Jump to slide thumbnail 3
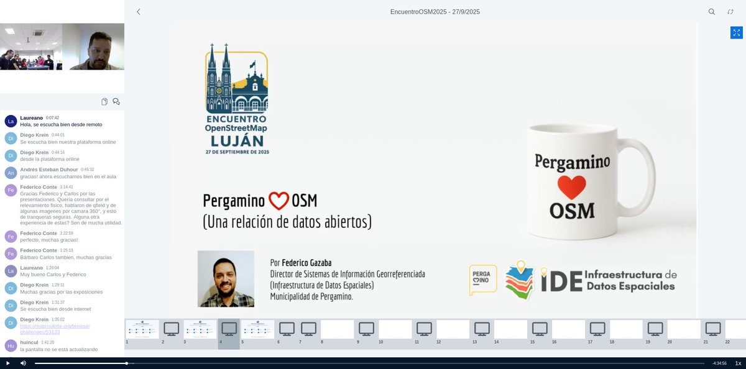Screen dimensions: 746x369 coord(200,329)
